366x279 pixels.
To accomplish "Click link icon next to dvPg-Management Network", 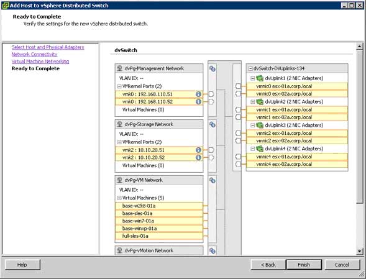I will point(212,68).
